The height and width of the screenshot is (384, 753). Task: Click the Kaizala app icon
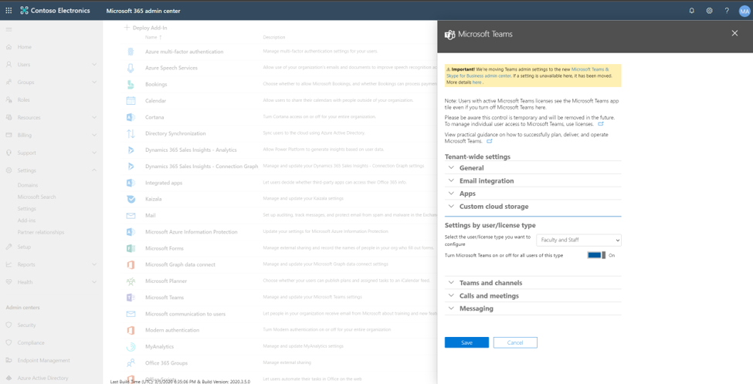[x=131, y=199]
